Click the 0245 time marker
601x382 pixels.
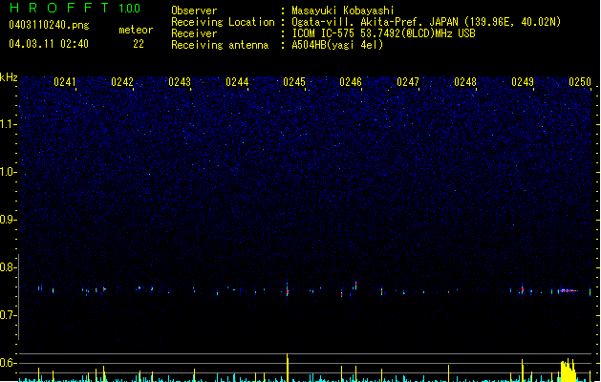(294, 82)
